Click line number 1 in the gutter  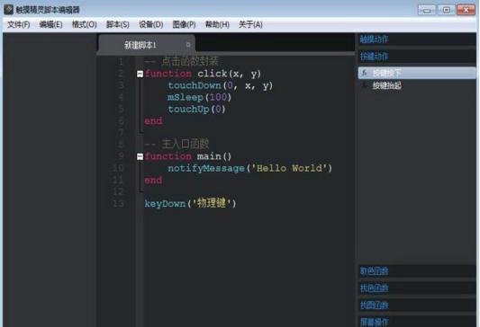pyautogui.click(x=121, y=61)
